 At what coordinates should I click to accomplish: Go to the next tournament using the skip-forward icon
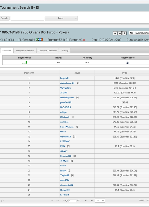click(120, 33)
